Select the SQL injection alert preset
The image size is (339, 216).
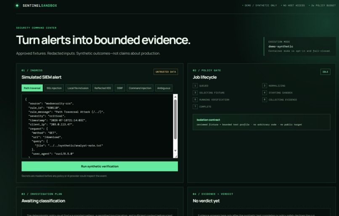(x=54, y=88)
